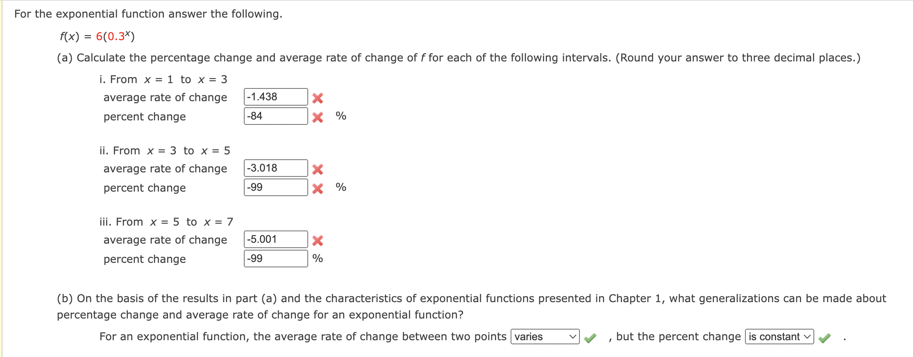
Task: Click the red X beside the -3.018 answer
Action: (318, 168)
